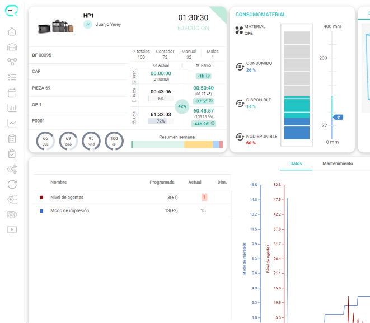Click the Malas 1 value
Viewport: 370px width, 323px height.
(x=213, y=57)
